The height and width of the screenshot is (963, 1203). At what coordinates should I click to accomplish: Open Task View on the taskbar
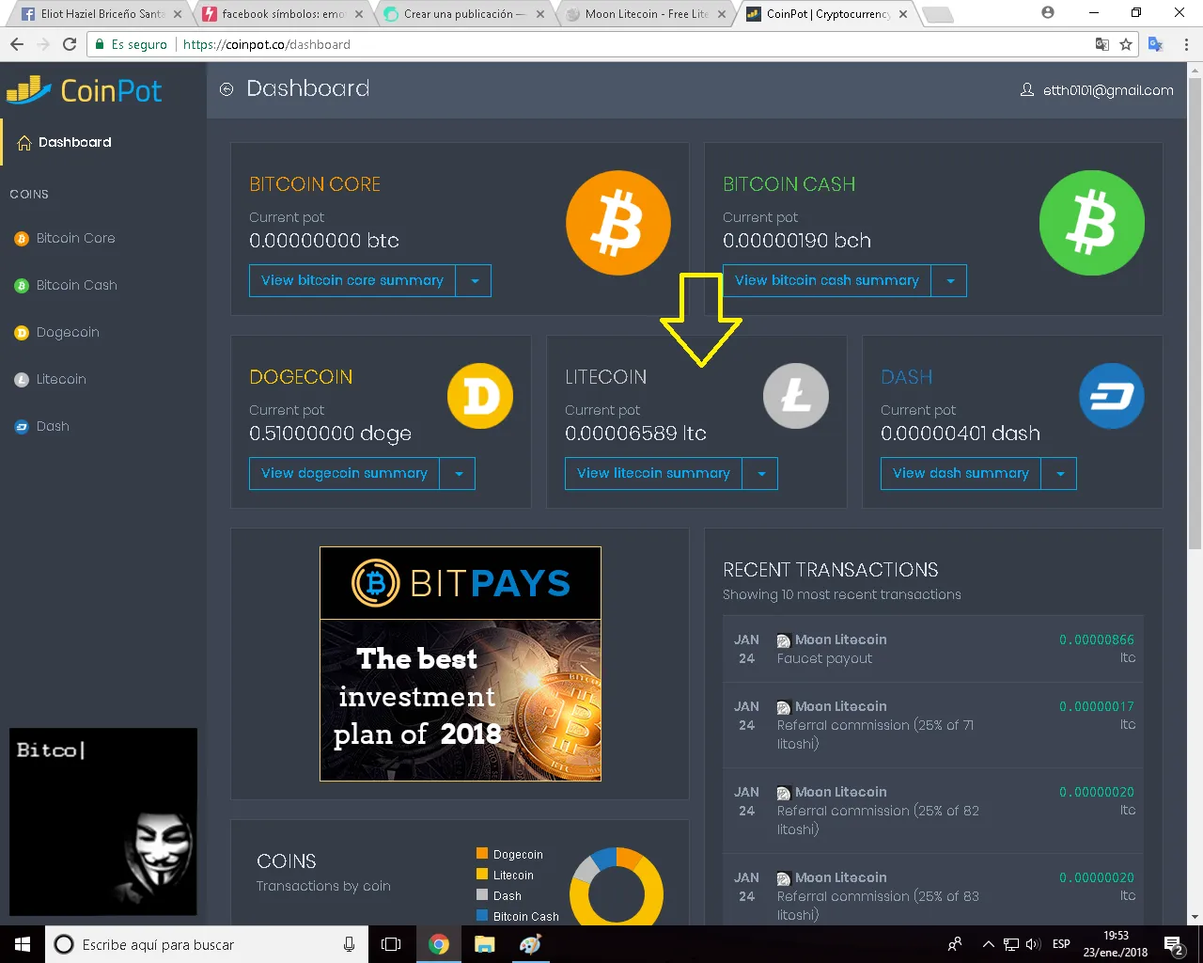pyautogui.click(x=391, y=944)
